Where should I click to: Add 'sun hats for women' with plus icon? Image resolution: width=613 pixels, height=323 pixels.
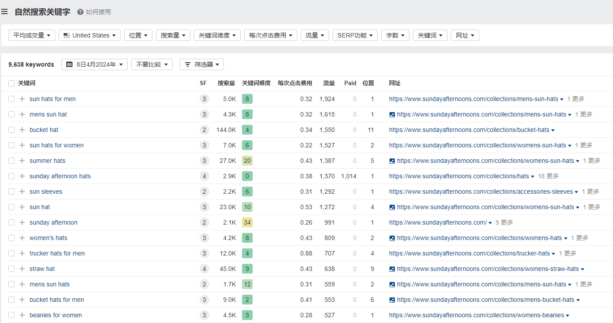(22, 145)
